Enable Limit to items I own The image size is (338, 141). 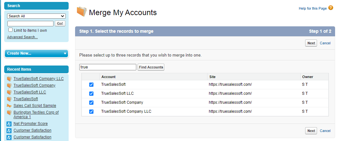coord(10,30)
